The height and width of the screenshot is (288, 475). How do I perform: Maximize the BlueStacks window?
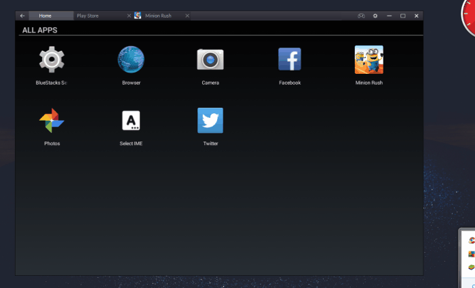coord(403,16)
